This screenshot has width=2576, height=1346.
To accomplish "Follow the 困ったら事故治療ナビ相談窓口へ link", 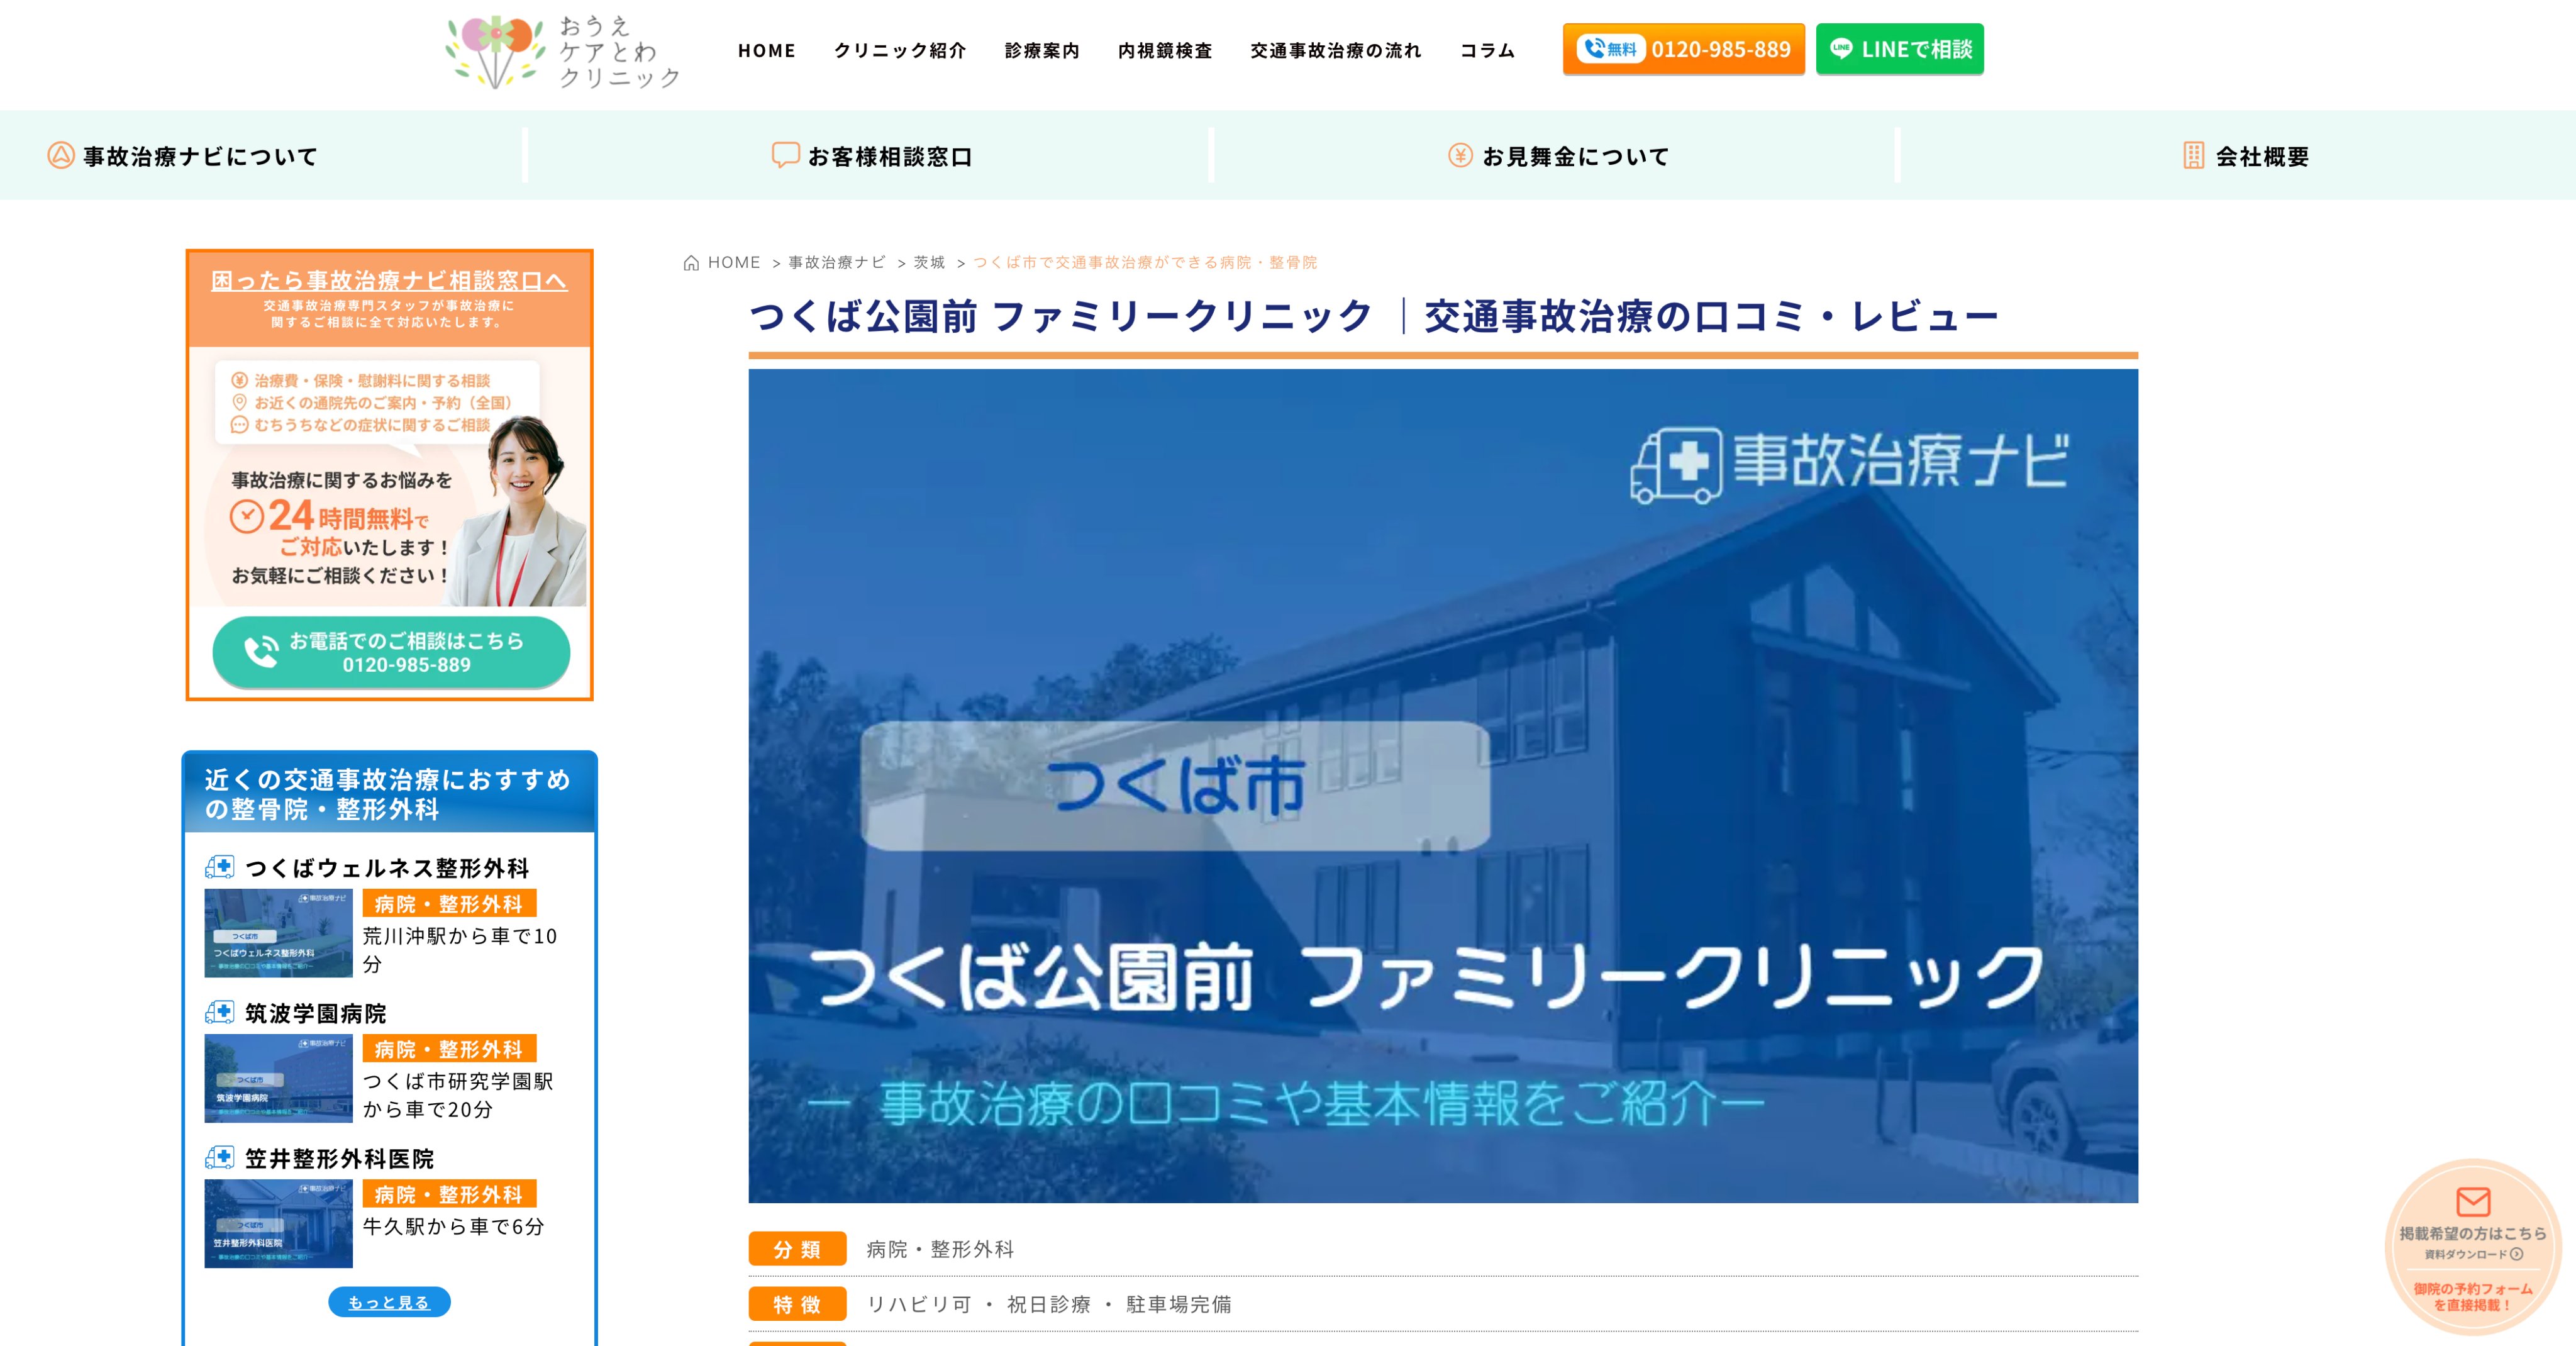I will tap(389, 281).
